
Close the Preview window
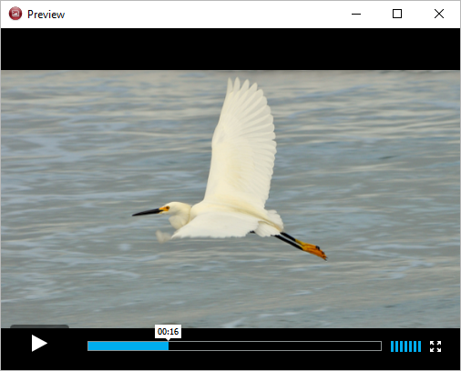pos(439,14)
